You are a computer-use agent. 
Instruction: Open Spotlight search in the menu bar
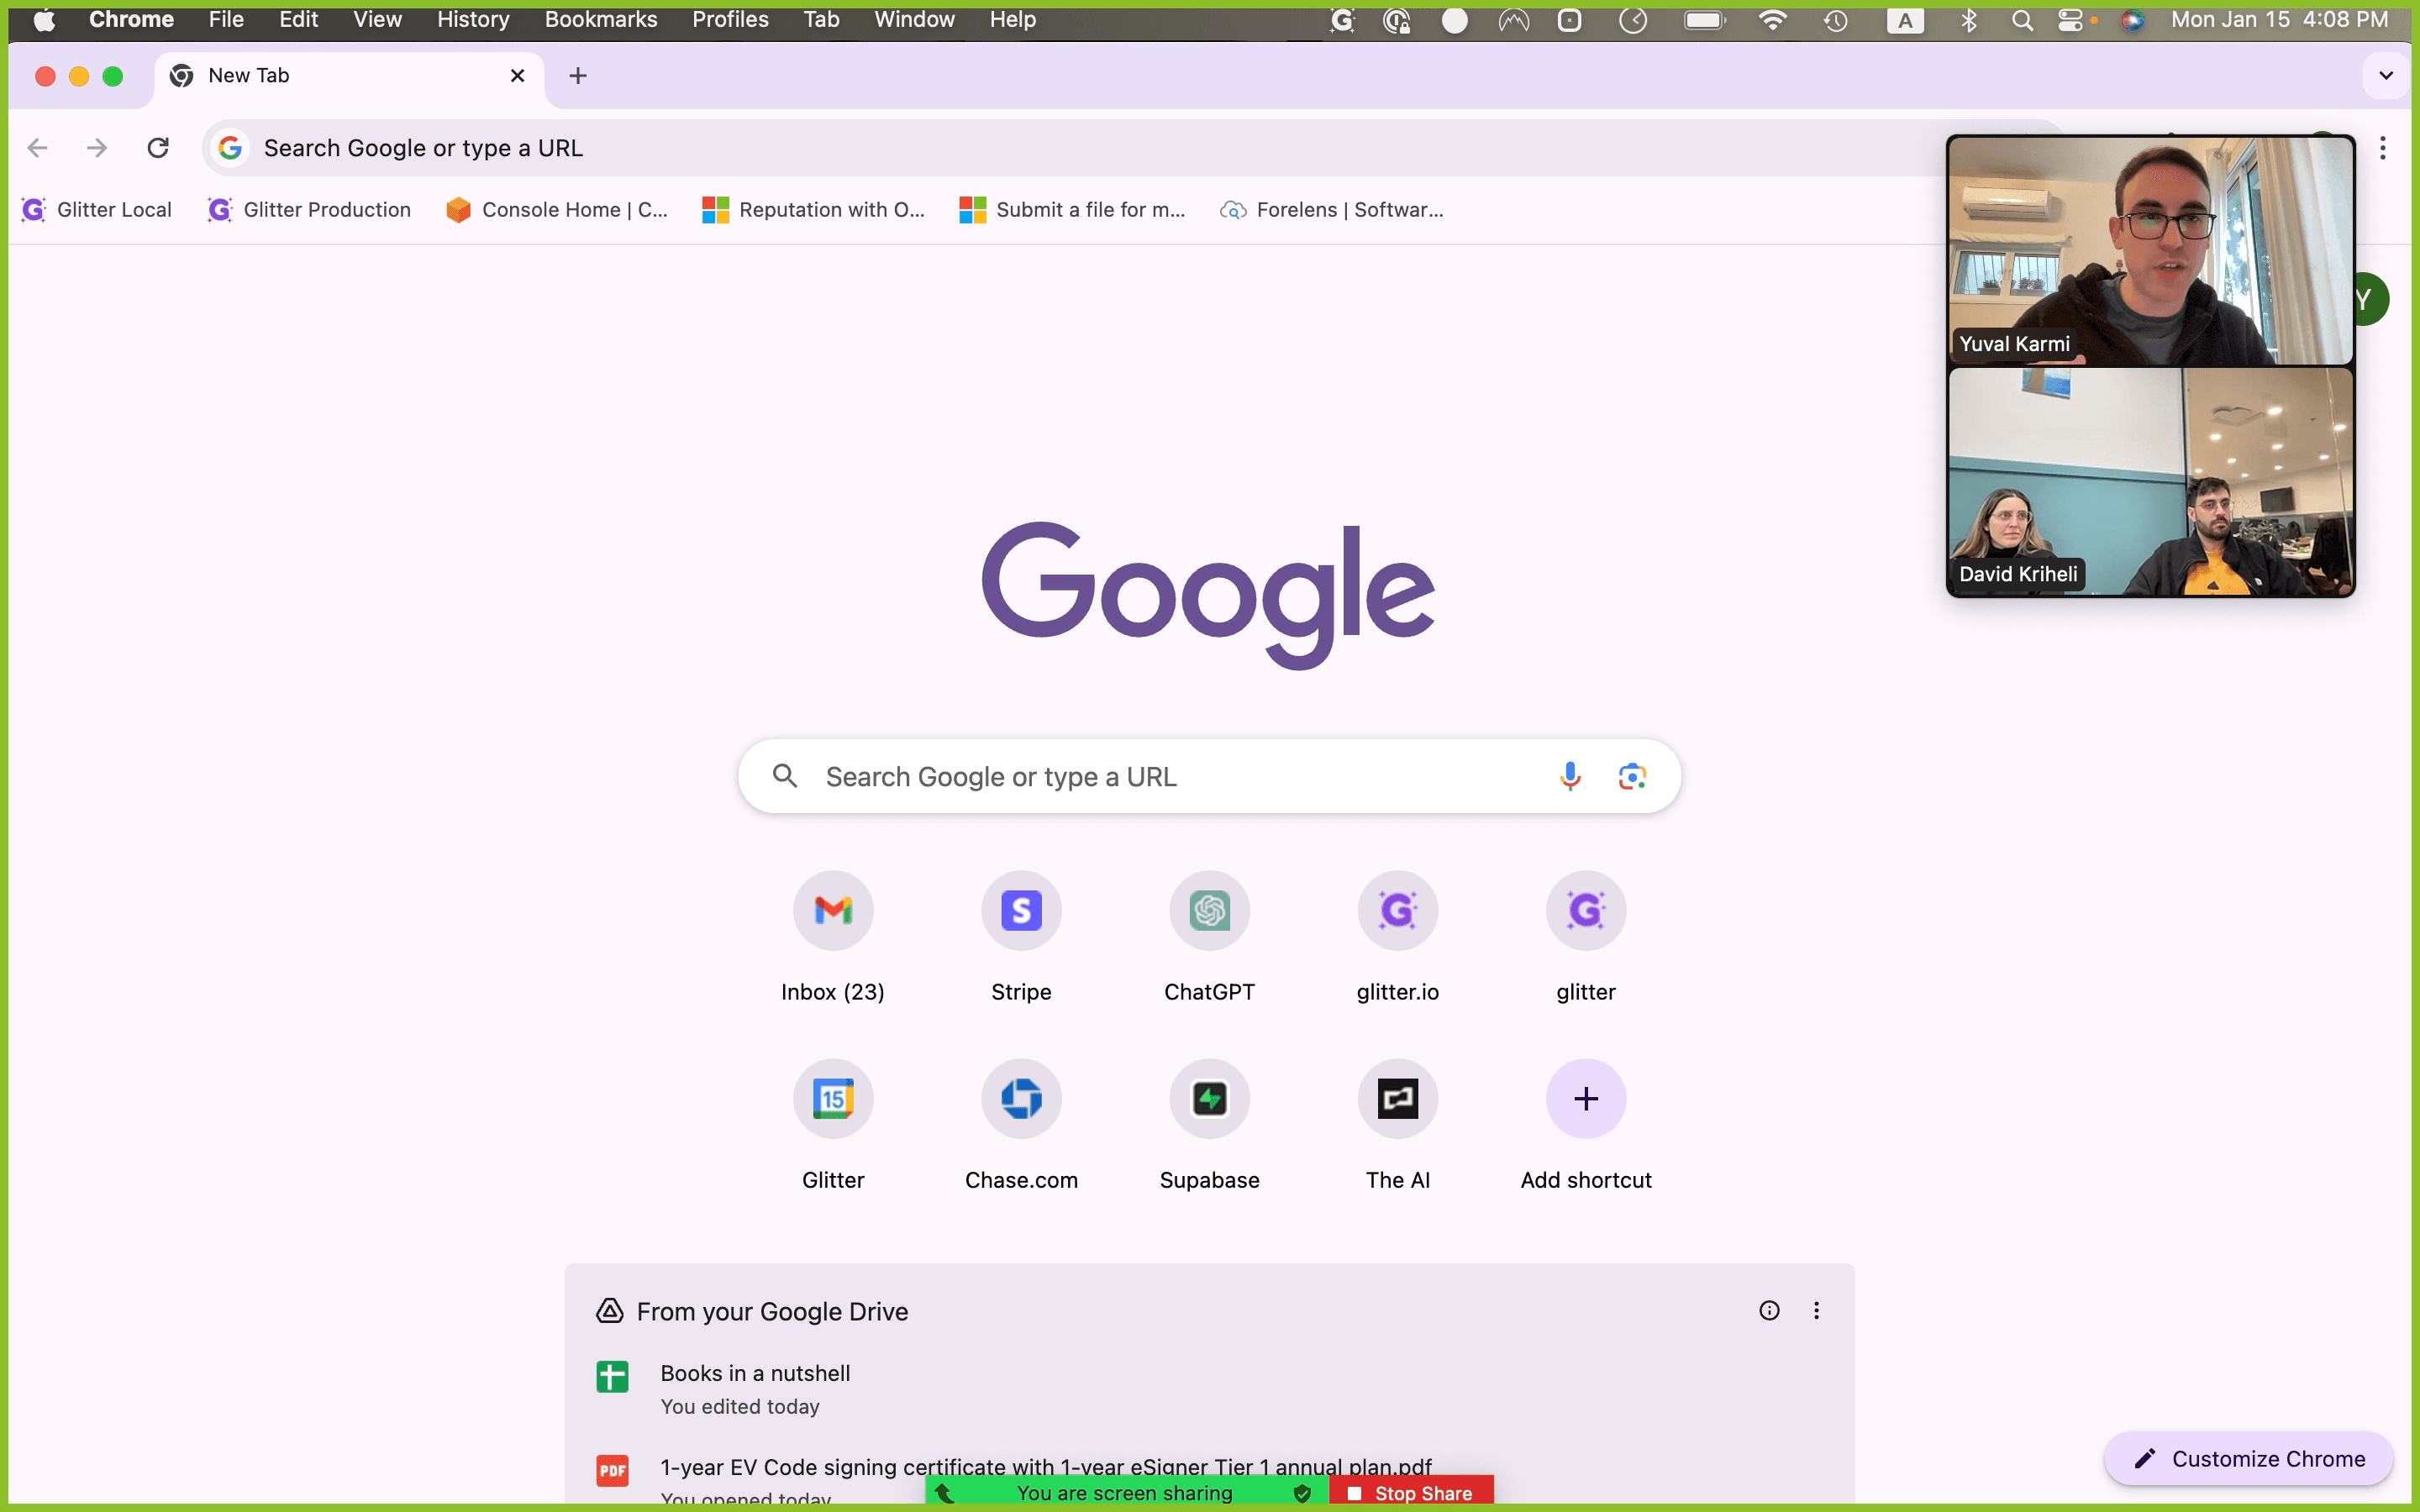2022,20
